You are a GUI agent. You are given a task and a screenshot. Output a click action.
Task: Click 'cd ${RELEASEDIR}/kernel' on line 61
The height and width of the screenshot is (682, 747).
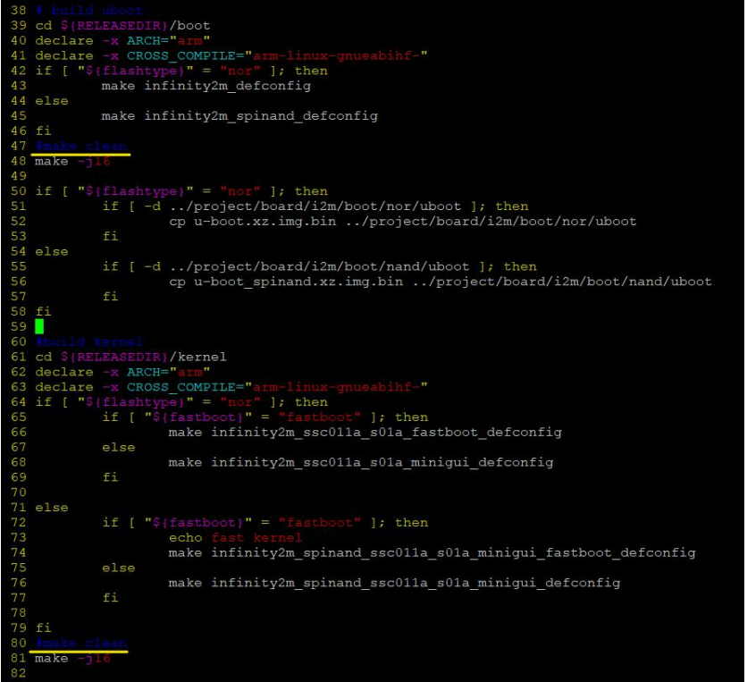click(131, 357)
